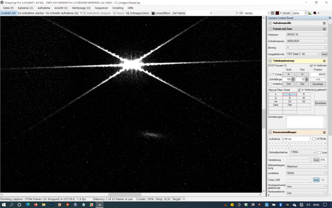The height and width of the screenshot is (208, 332).
Task: Enable the Umkehren checkbox for the focuser
Action: click(270, 84)
